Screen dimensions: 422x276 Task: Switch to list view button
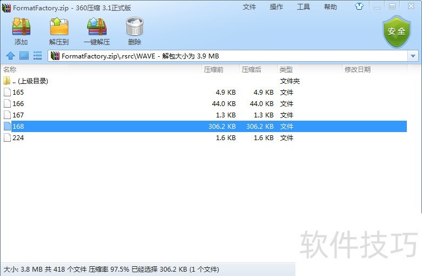click(37, 56)
